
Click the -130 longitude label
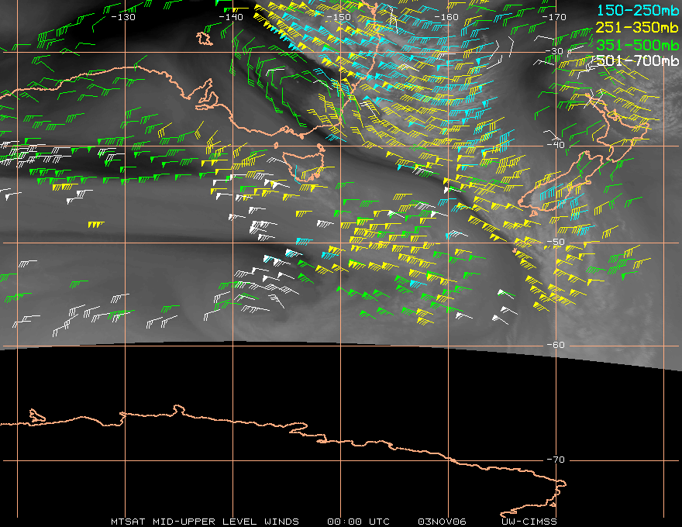pos(123,17)
